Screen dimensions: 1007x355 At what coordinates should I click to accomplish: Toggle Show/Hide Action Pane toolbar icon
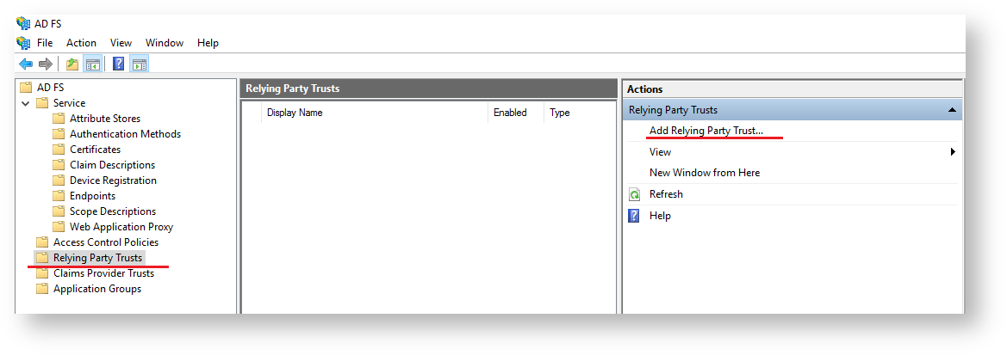pyautogui.click(x=139, y=64)
